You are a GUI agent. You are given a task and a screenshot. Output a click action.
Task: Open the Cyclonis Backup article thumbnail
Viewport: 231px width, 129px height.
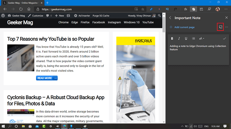pyautogui.click(x=21, y=116)
